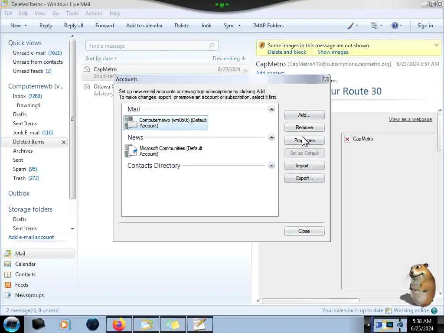Image resolution: width=444 pixels, height=333 pixels.
Task: Click the envelope icon beside Ottawa message
Action: click(x=87, y=87)
